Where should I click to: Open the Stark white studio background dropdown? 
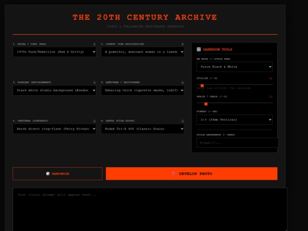click(54, 90)
